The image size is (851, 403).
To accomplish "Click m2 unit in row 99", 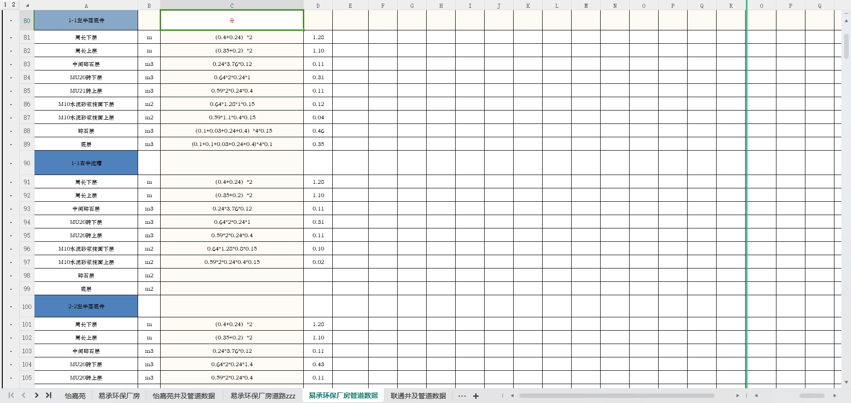I will [x=149, y=289].
